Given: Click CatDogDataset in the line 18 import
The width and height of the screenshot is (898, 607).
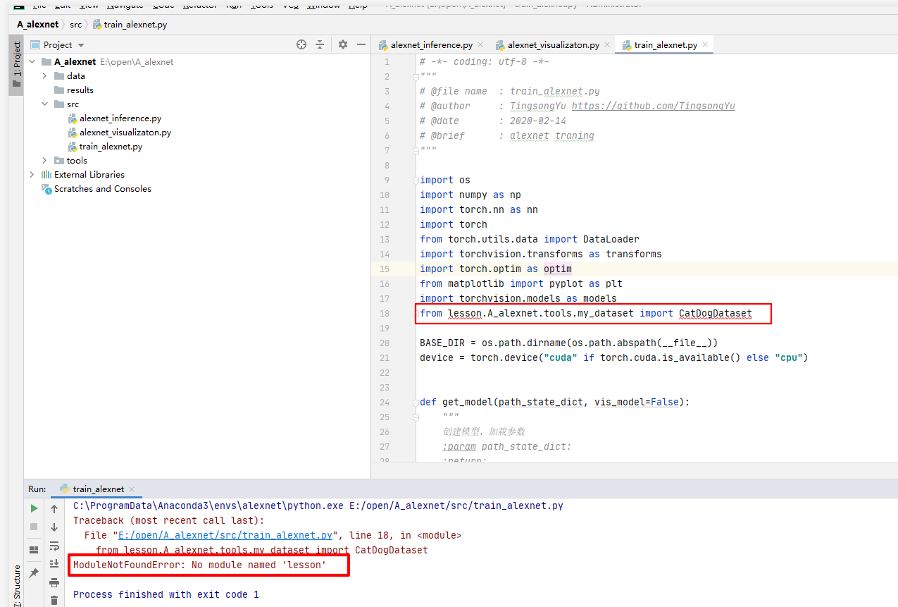Looking at the screenshot, I should click(716, 313).
